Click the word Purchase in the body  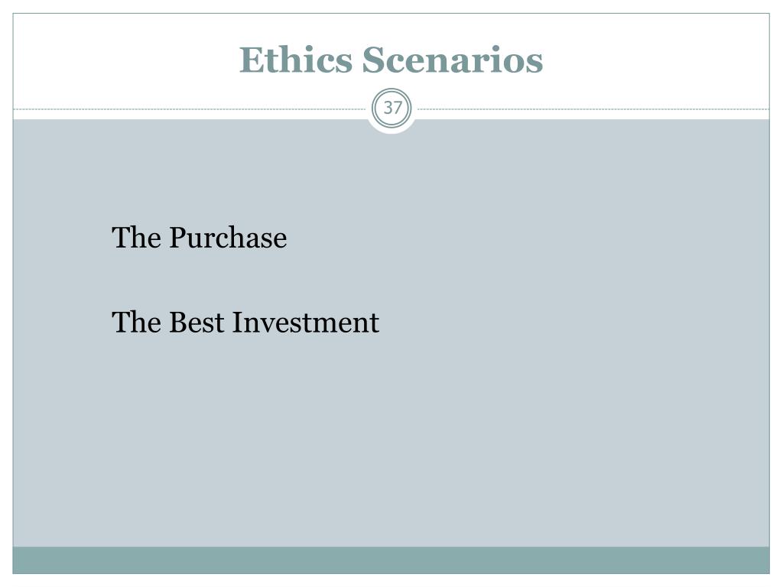click(228, 238)
